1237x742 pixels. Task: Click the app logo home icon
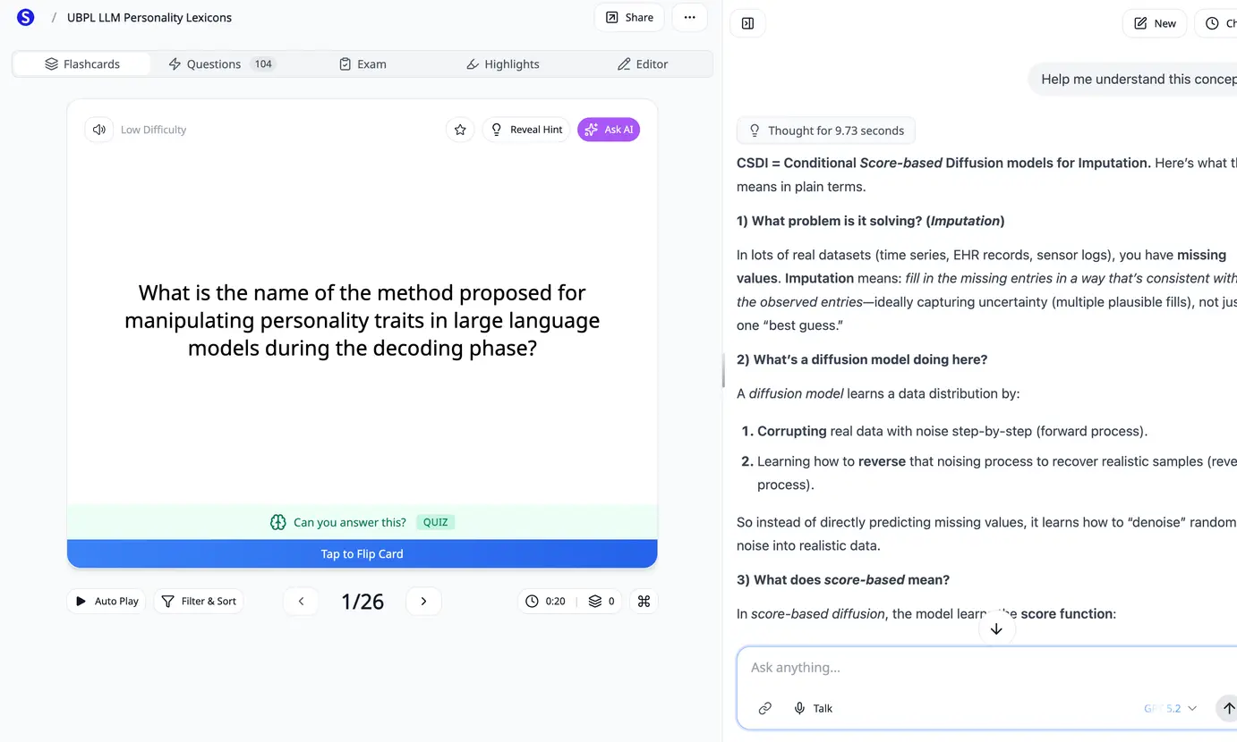[26, 17]
